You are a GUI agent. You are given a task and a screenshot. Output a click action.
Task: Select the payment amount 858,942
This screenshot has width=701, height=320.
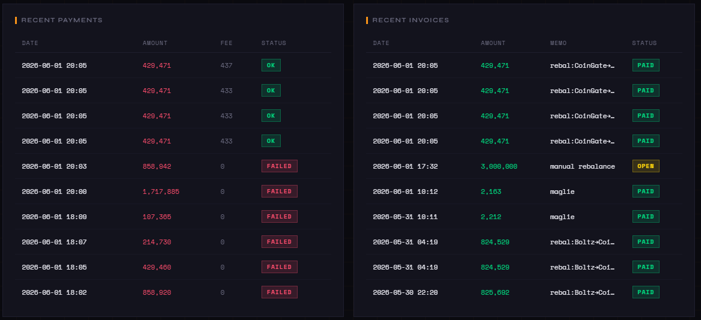(x=156, y=166)
